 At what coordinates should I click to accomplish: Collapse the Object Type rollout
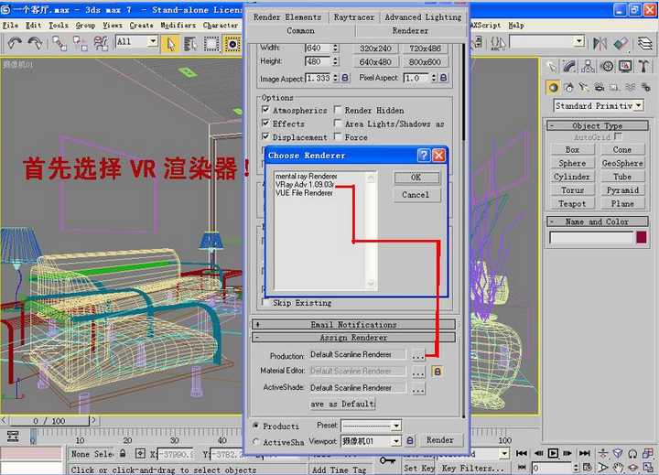(x=597, y=125)
